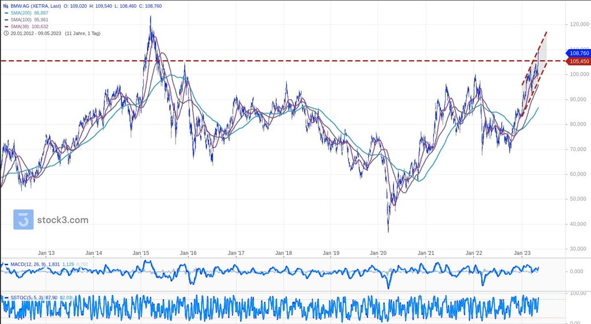
Task: Click the candlestick chart-type icon beside BMW AG
Action: coord(6,6)
